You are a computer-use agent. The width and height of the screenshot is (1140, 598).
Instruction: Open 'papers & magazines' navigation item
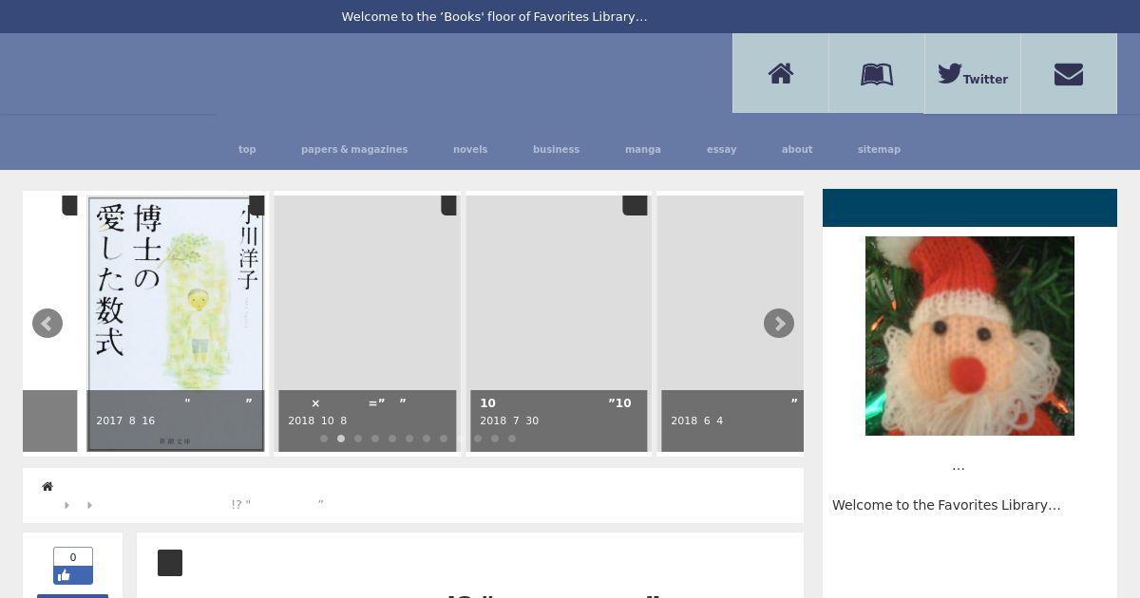[x=354, y=149]
